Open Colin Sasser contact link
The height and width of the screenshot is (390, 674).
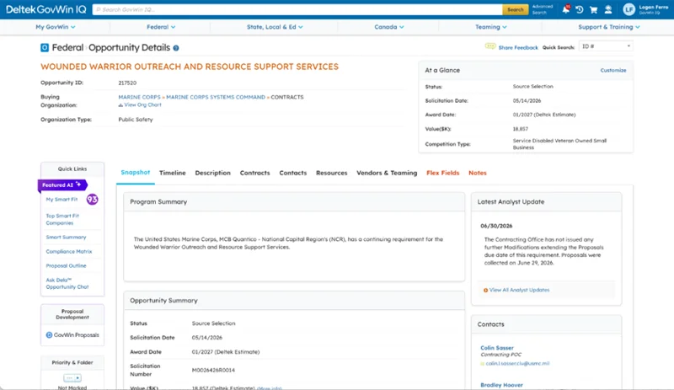point(497,348)
